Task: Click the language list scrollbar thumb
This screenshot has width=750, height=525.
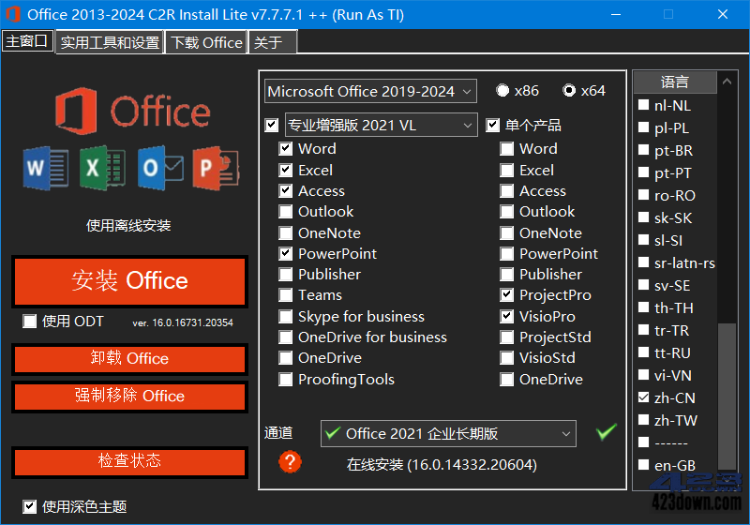Action: (727, 397)
